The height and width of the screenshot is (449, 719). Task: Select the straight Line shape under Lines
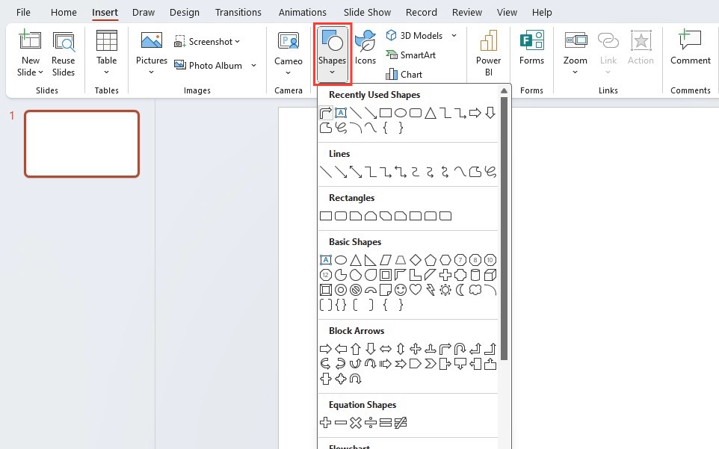click(326, 172)
